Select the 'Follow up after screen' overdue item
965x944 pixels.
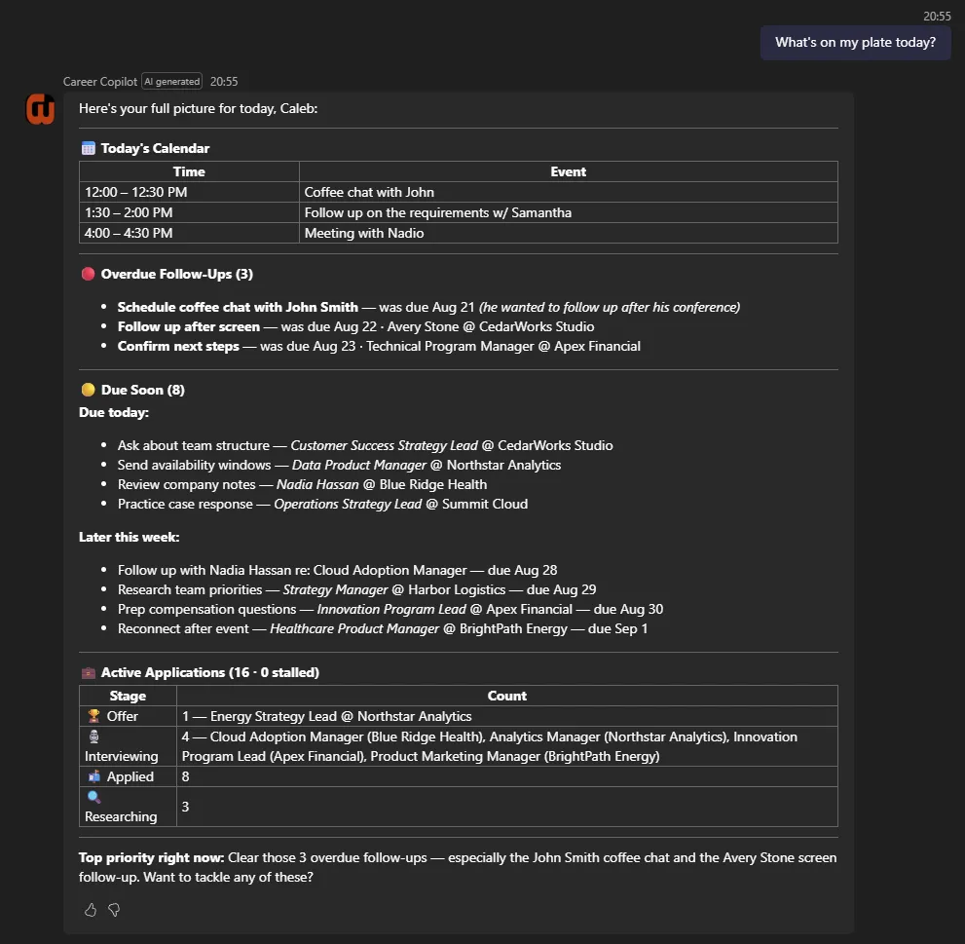coord(355,327)
